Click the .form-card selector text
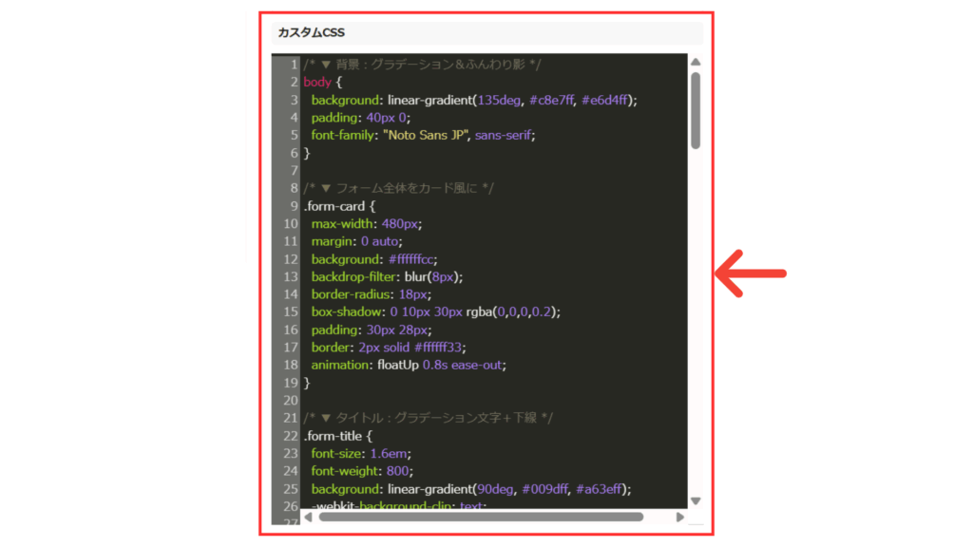Screen dimensions: 973x547 (x=334, y=206)
